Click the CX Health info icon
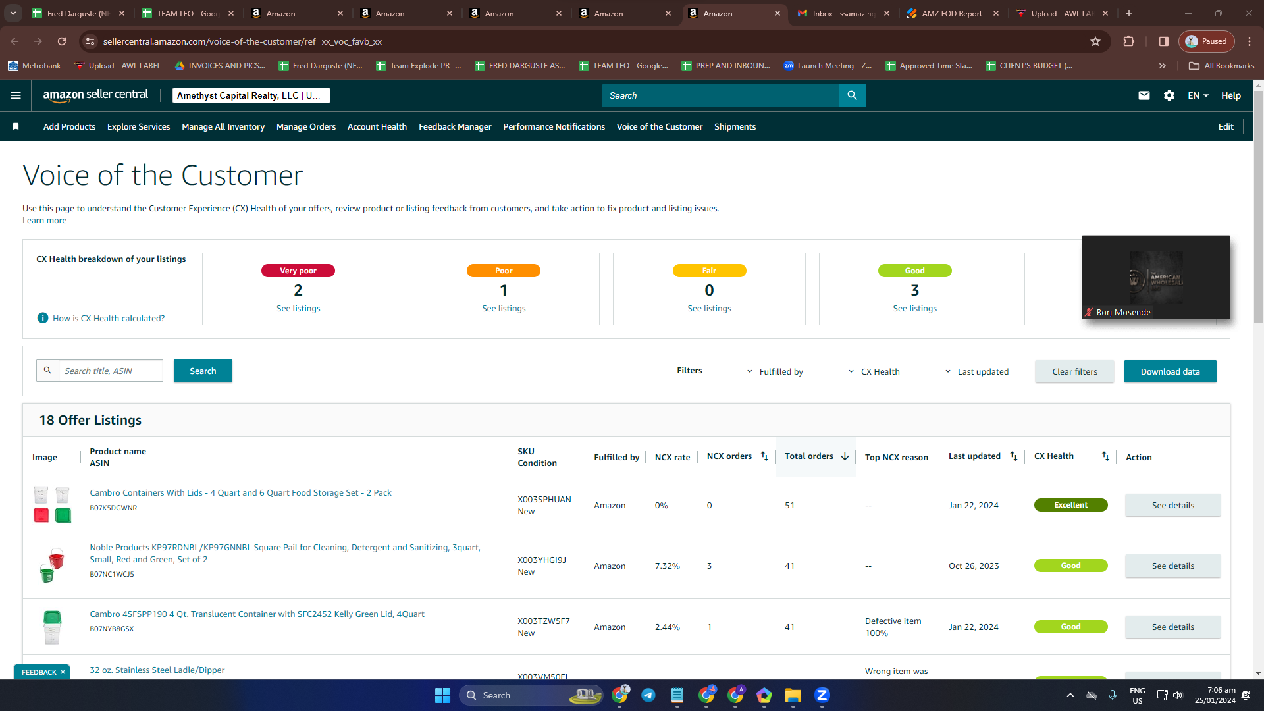1264x711 pixels. [x=43, y=318]
